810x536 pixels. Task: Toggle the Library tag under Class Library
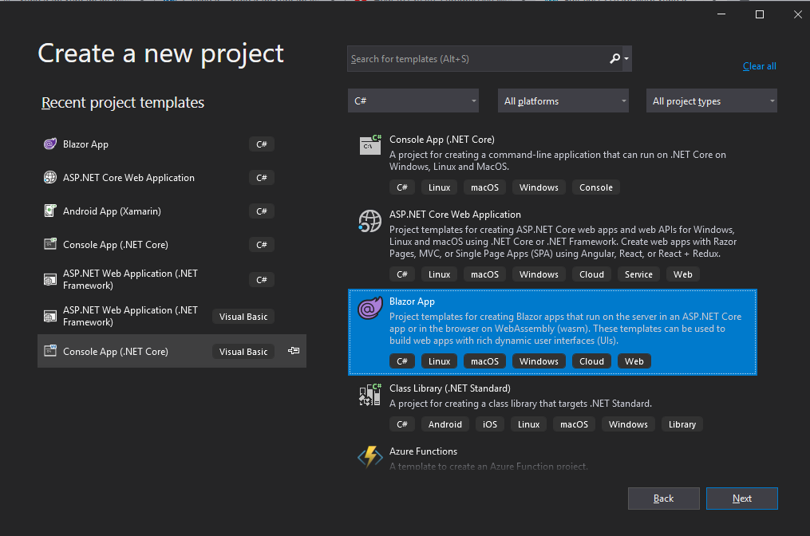(682, 424)
